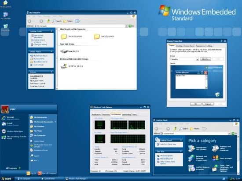Open Windows Media Player from Start menu

coord(12,131)
